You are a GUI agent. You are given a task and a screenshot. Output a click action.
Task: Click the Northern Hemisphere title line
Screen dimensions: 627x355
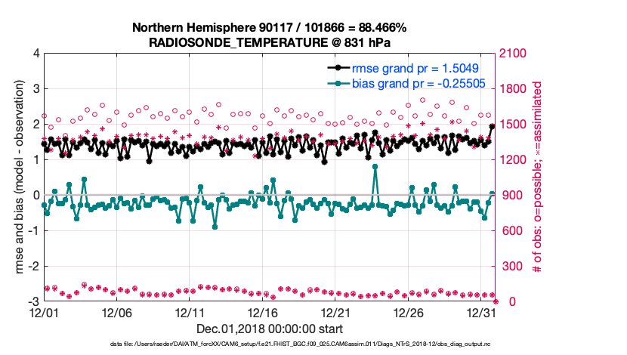[x=270, y=27]
